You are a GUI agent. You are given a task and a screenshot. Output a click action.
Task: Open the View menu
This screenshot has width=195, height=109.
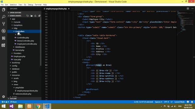click(x=20, y=5)
